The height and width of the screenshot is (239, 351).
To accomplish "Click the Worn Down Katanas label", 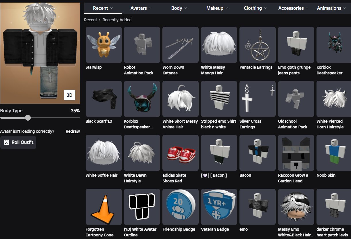I will click(x=173, y=70).
